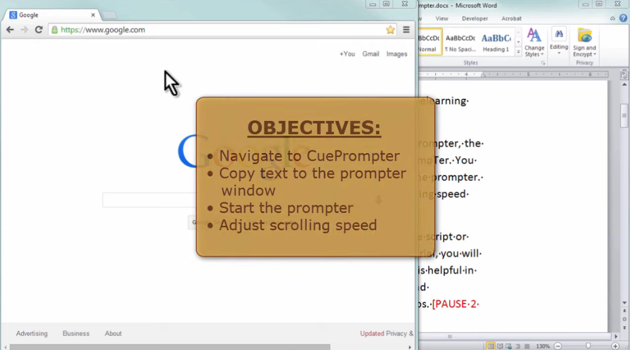630x350 pixels.
Task: Switch to Draft view in Word
Action: [527, 346]
